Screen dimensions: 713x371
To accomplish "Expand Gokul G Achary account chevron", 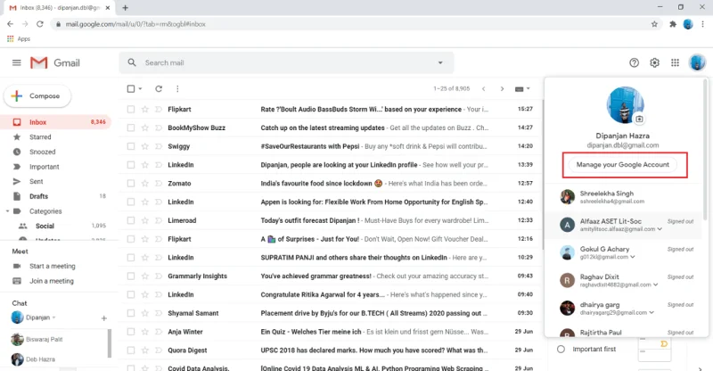I will [633, 257].
